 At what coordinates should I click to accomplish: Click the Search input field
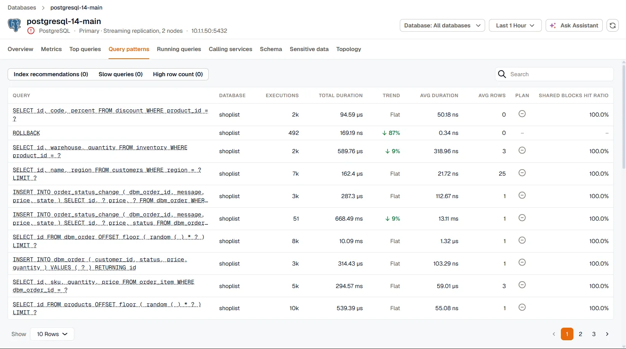pyautogui.click(x=554, y=74)
